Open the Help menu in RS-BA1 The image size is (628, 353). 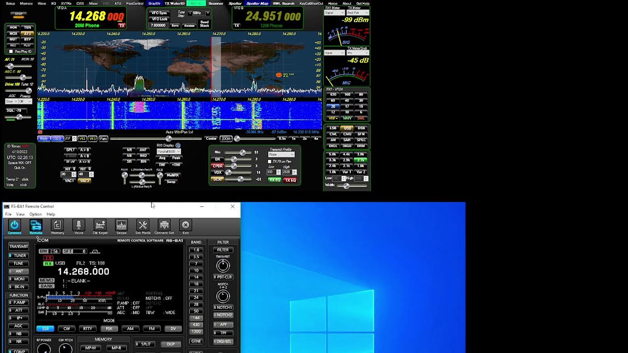(51, 214)
